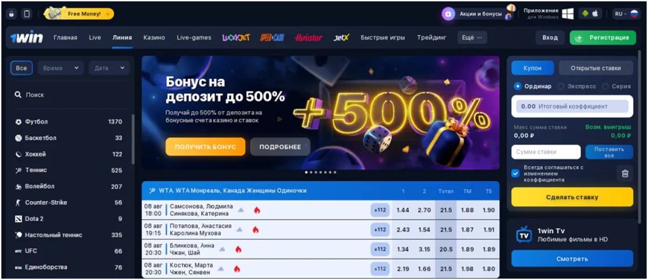
Task: Toggle always agree to odds changes checkbox
Action: 516,173
